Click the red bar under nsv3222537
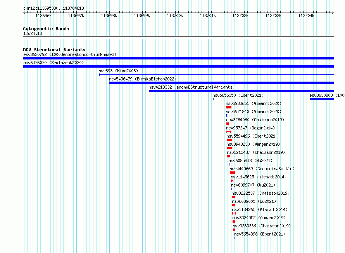This screenshot has height=253, width=345. pos(233,197)
